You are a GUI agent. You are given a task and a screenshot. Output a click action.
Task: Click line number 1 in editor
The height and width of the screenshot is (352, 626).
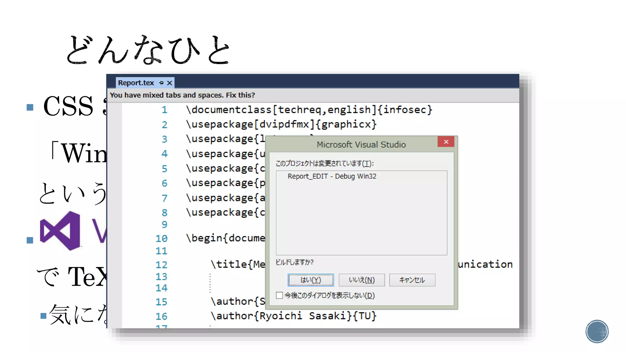(164, 110)
